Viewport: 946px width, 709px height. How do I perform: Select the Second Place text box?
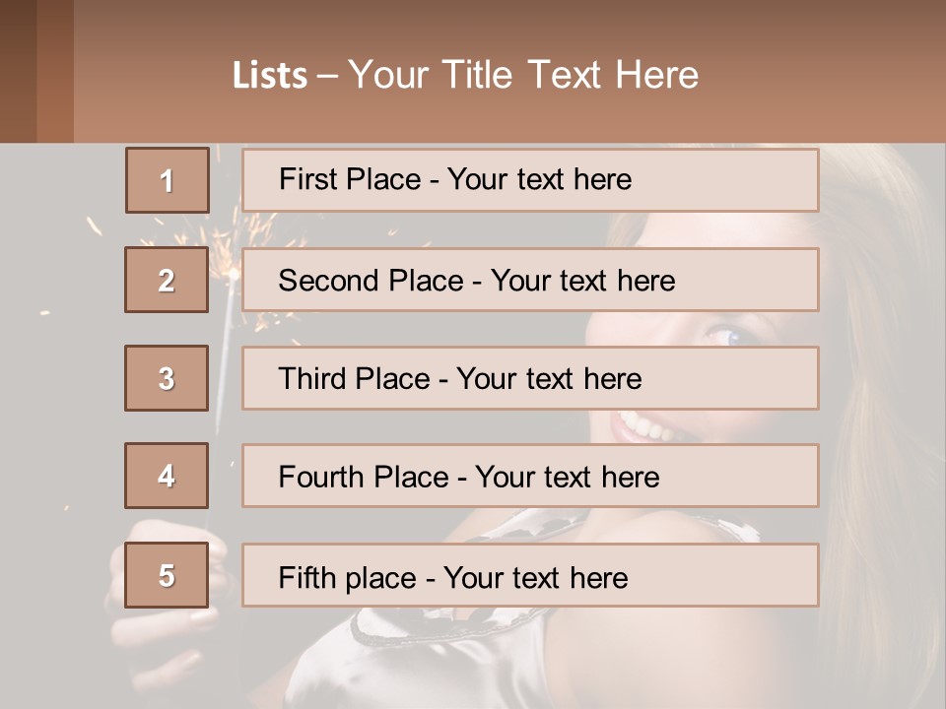530,280
